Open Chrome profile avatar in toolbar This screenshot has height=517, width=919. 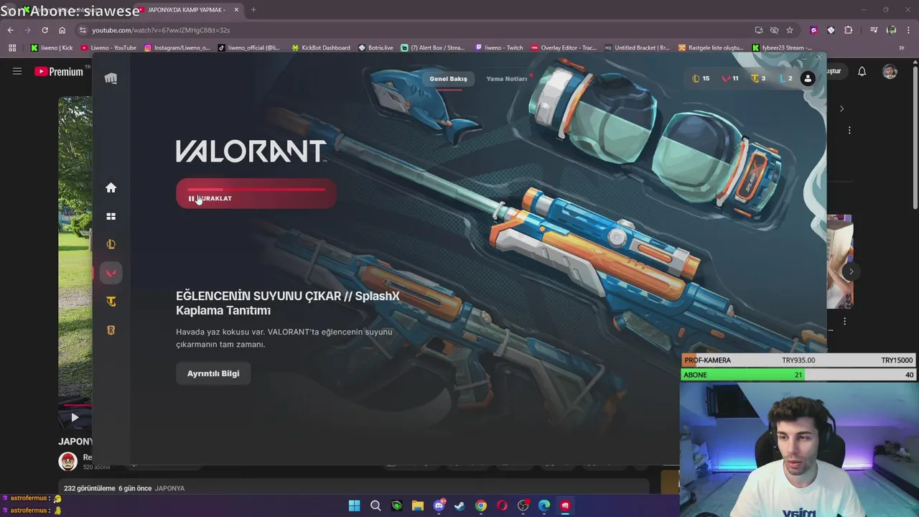tap(891, 30)
